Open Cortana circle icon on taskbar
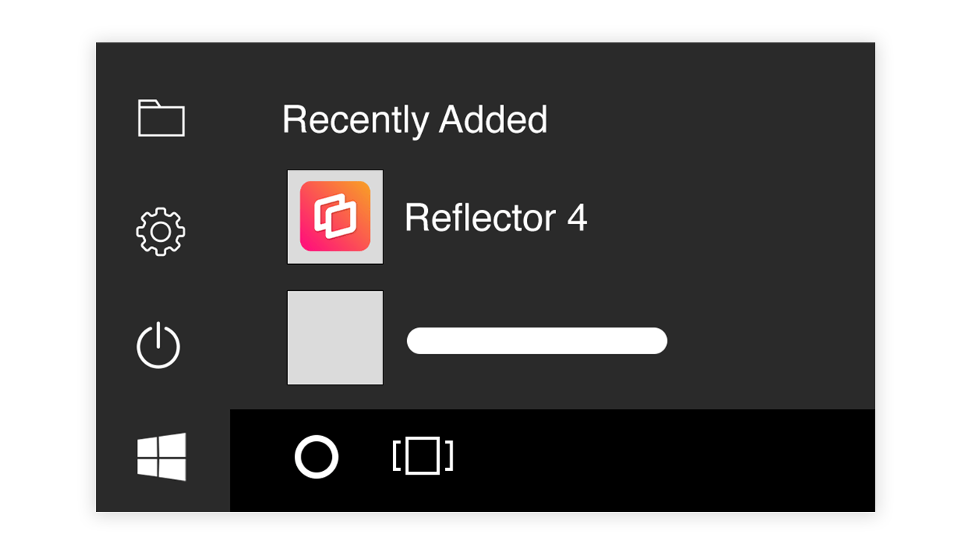 tap(316, 457)
